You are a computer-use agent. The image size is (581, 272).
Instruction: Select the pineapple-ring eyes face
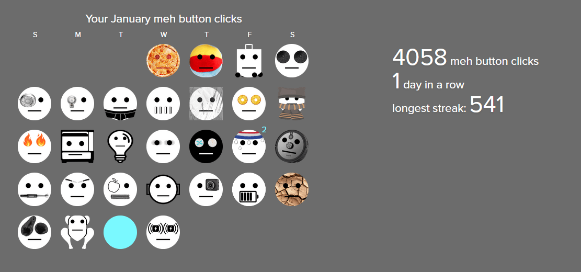(x=249, y=104)
